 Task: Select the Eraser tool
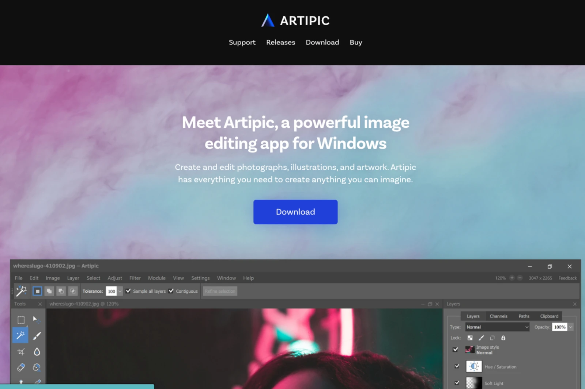(x=20, y=367)
